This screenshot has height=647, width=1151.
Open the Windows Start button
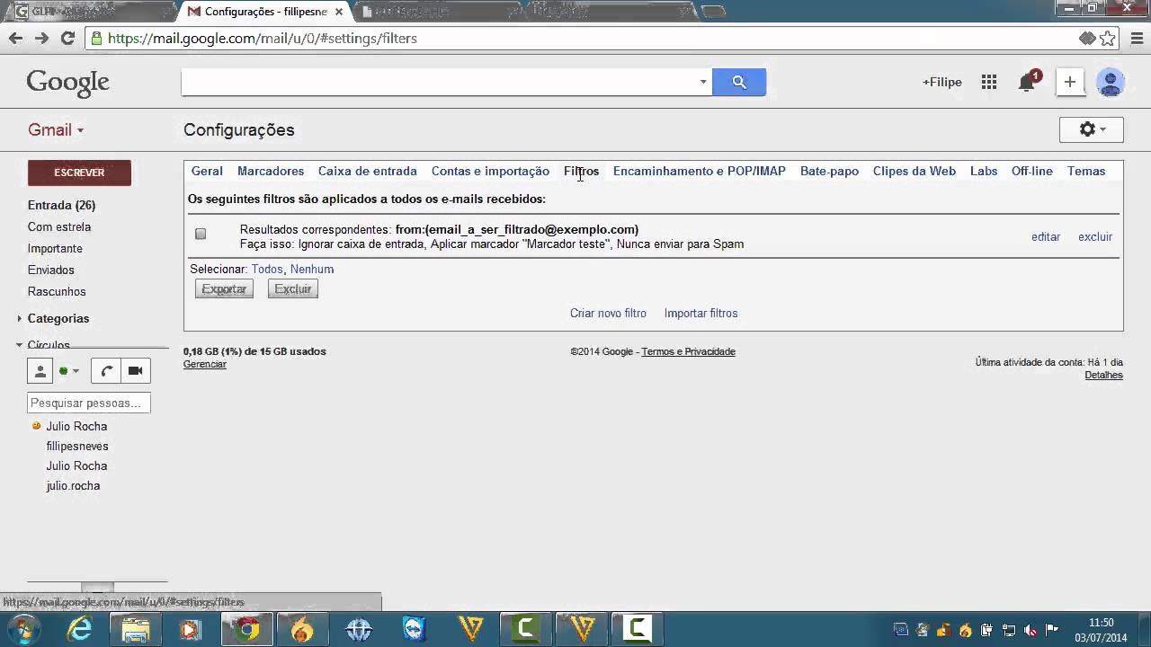(24, 629)
